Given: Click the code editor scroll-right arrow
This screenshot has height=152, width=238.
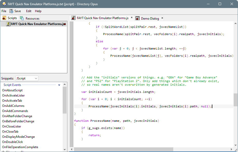Looking at the screenshot, I should [231, 149].
